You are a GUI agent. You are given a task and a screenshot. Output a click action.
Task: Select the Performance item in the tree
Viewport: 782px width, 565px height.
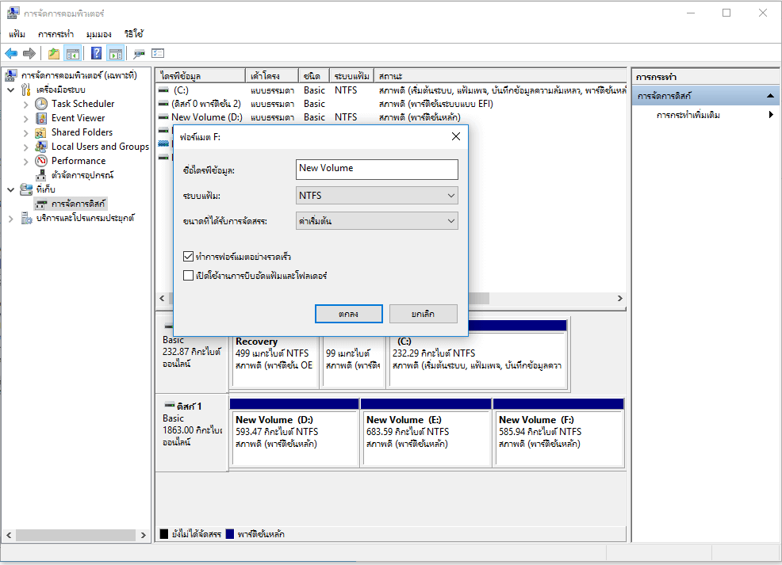pos(78,161)
